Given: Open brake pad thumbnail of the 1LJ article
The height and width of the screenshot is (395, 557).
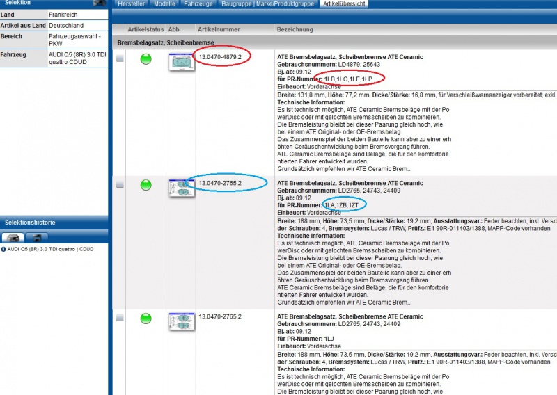Looking at the screenshot, I should point(182,321).
